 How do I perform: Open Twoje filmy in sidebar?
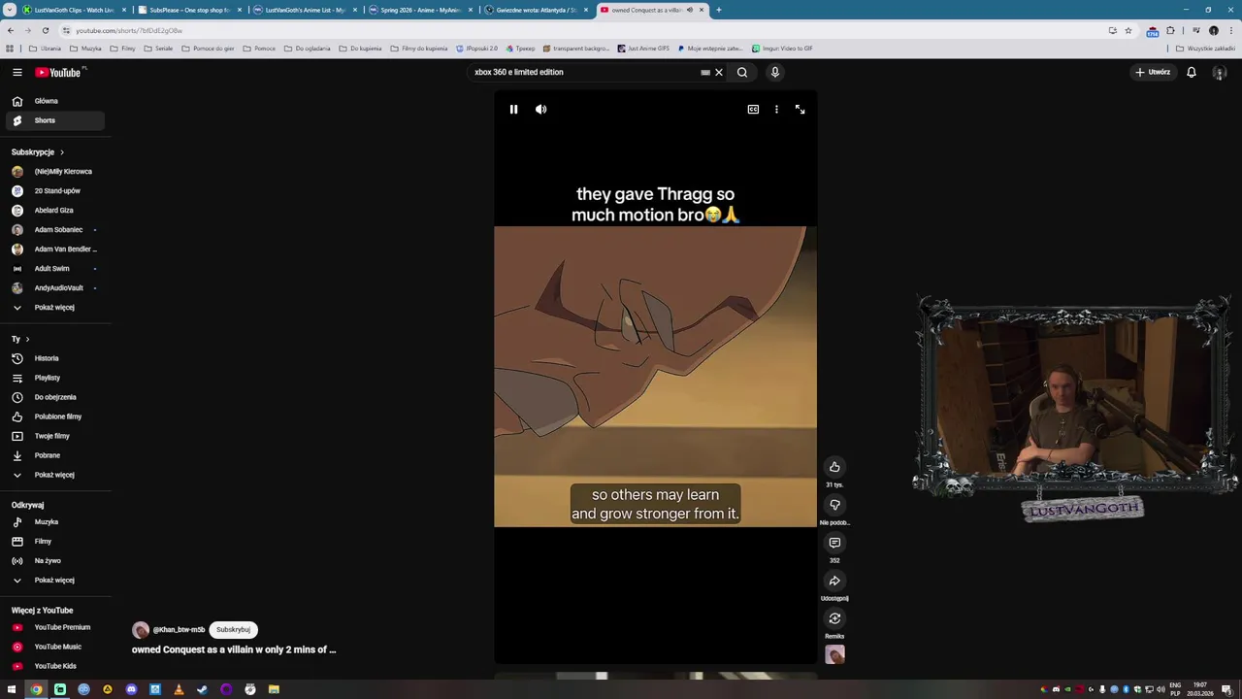(x=54, y=436)
